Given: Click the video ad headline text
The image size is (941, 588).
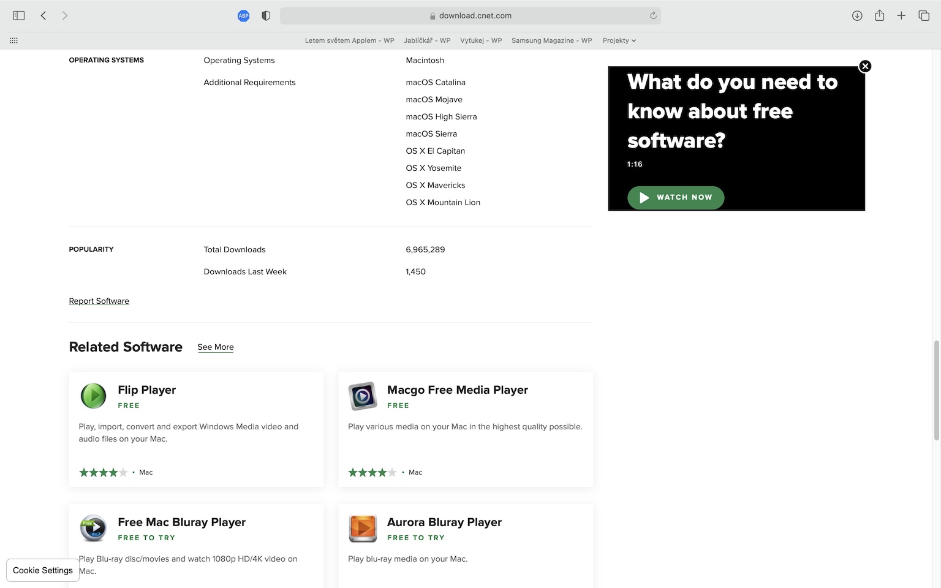Looking at the screenshot, I should (x=732, y=111).
